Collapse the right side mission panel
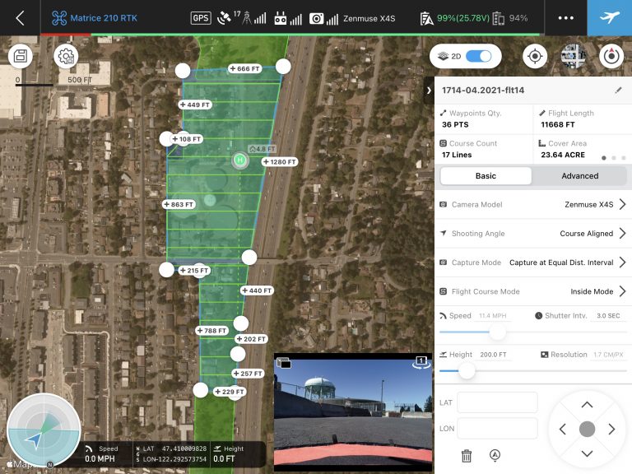The image size is (632, 474). [429, 90]
